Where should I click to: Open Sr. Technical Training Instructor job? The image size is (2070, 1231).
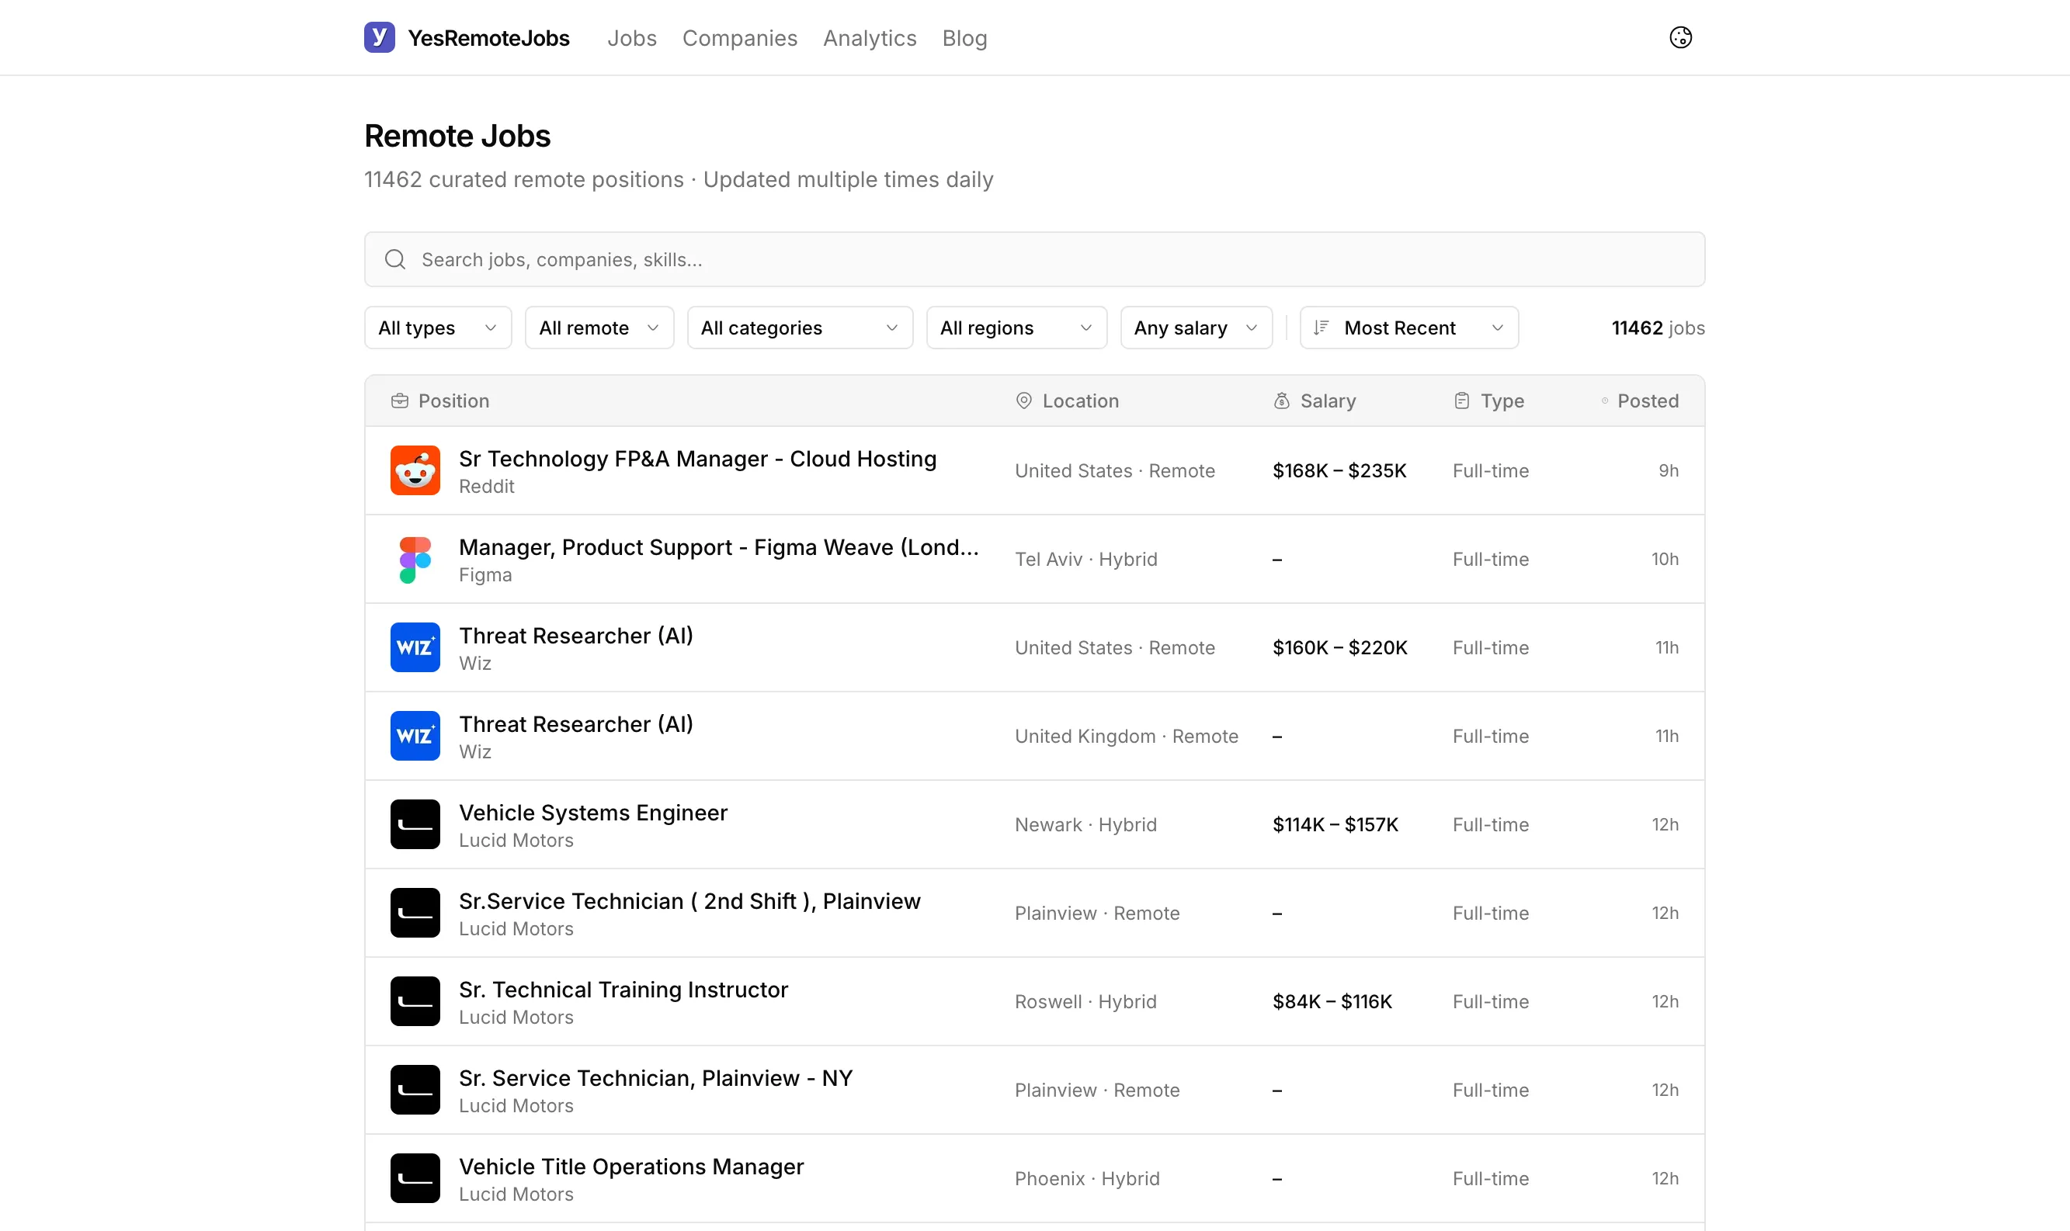623,990
